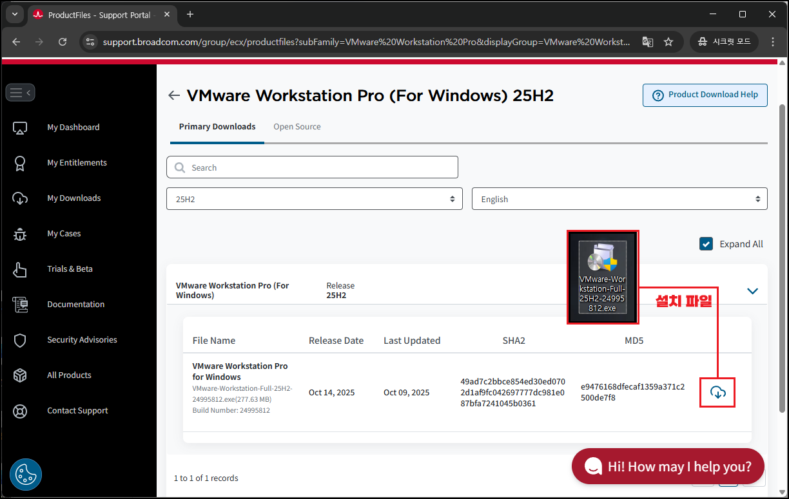This screenshot has width=789, height=499.
Task: Click Trials & Beta link text
Action: pos(70,269)
